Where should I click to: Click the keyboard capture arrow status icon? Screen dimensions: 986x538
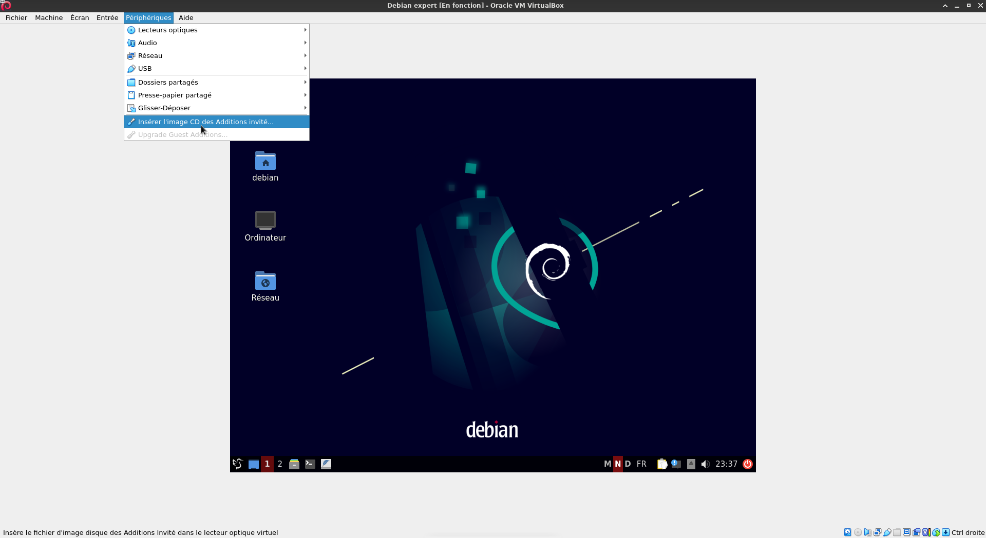[x=946, y=532]
